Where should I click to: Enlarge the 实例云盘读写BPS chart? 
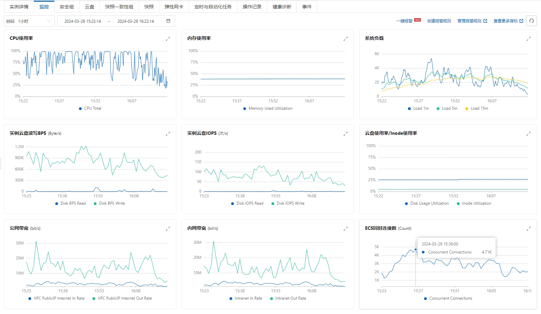pyautogui.click(x=168, y=134)
